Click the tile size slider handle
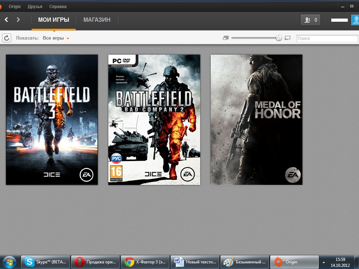Image resolution: width=359 pixels, height=269 pixels. click(279, 38)
